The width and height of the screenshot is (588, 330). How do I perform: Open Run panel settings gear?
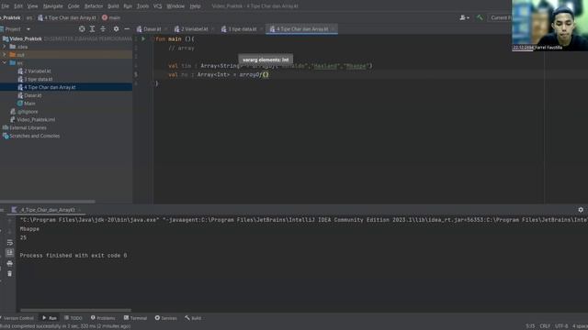(x=581, y=210)
